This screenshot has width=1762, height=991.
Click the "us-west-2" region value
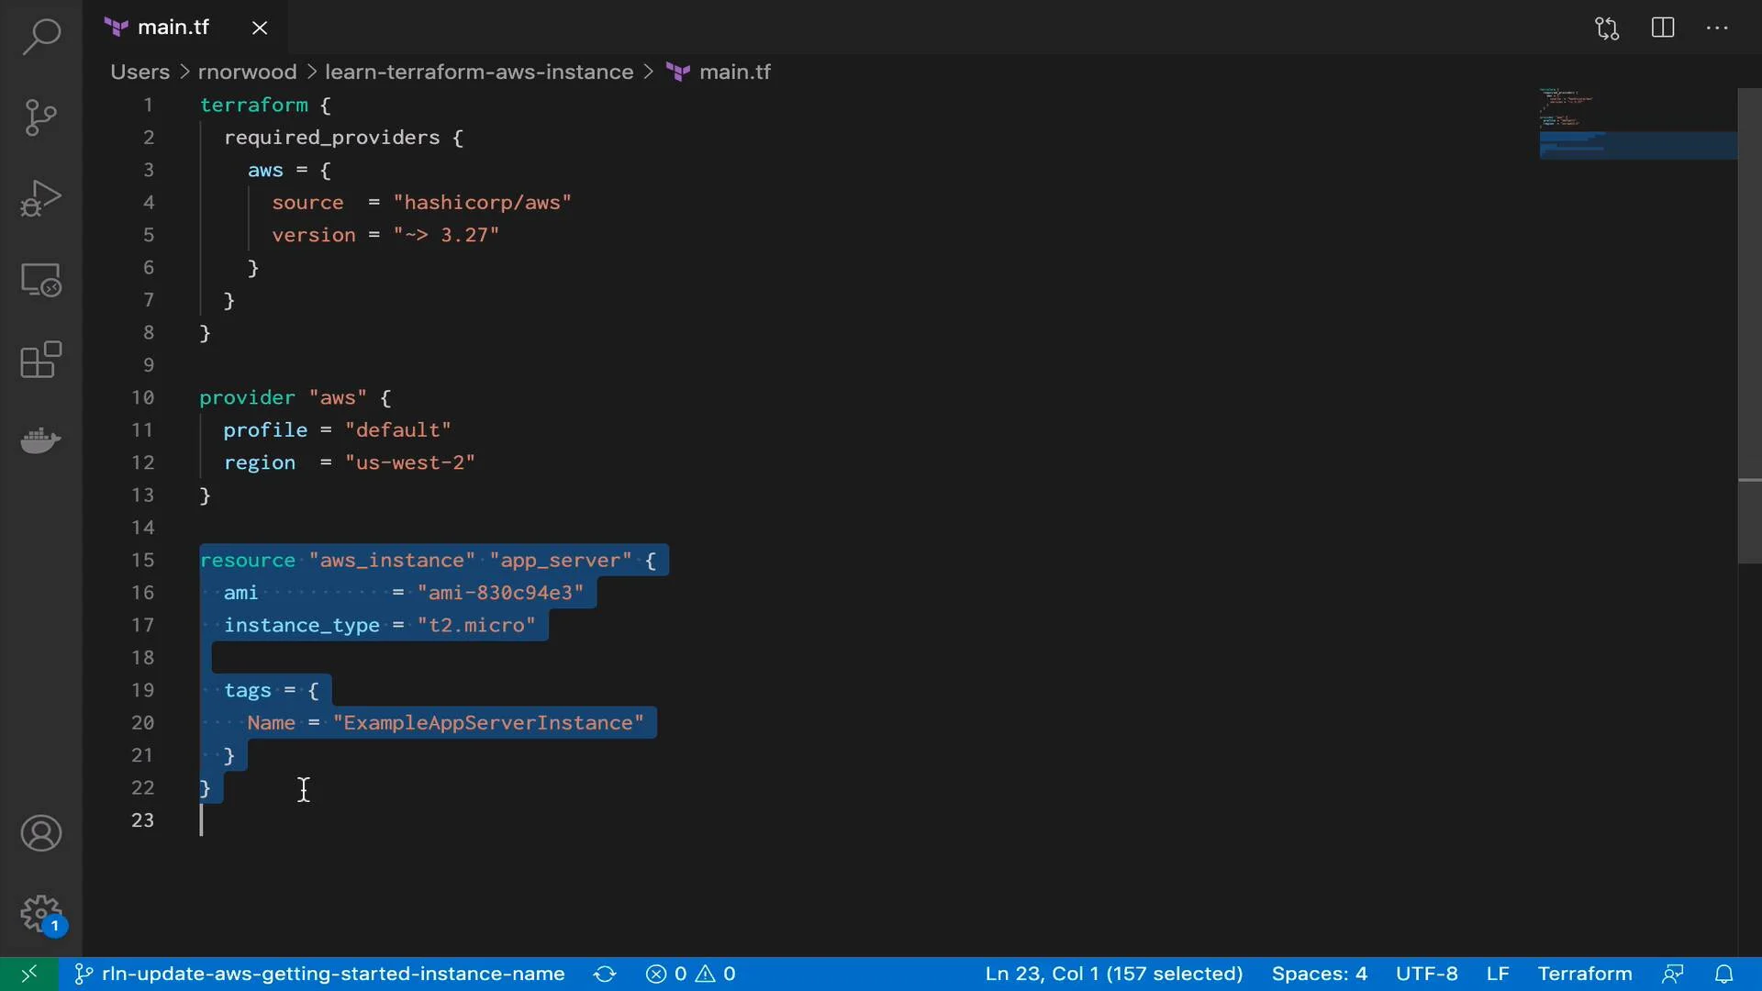tap(409, 462)
